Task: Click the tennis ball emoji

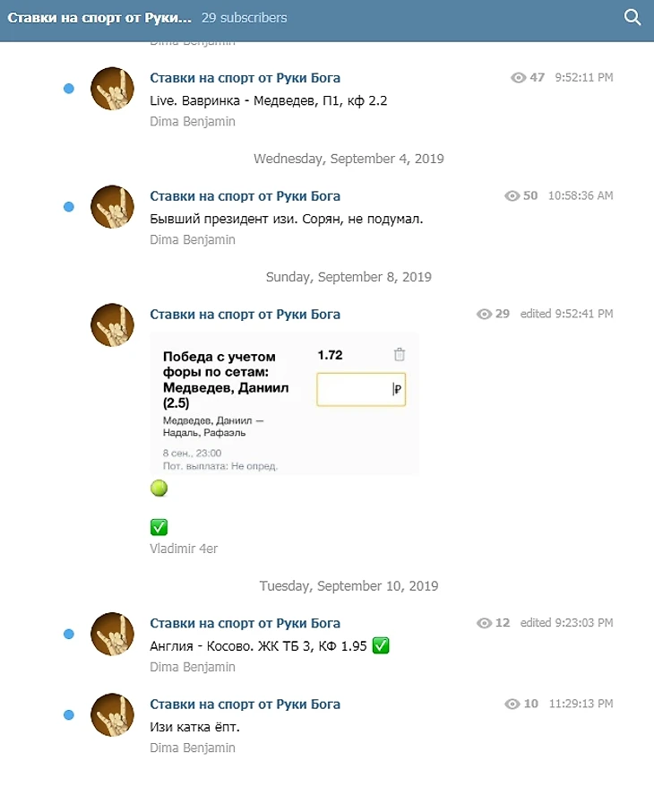Action: click(159, 488)
